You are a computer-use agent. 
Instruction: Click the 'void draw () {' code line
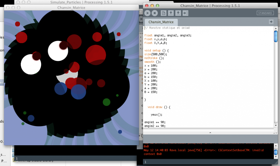[159, 107]
